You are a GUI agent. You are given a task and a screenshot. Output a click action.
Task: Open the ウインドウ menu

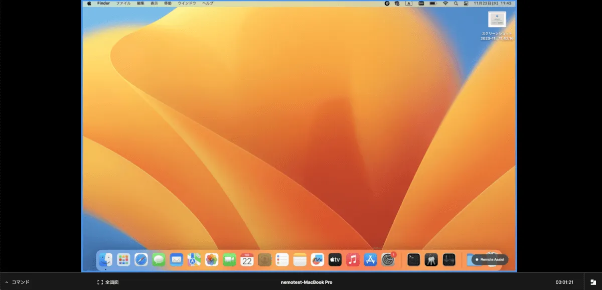187,3
